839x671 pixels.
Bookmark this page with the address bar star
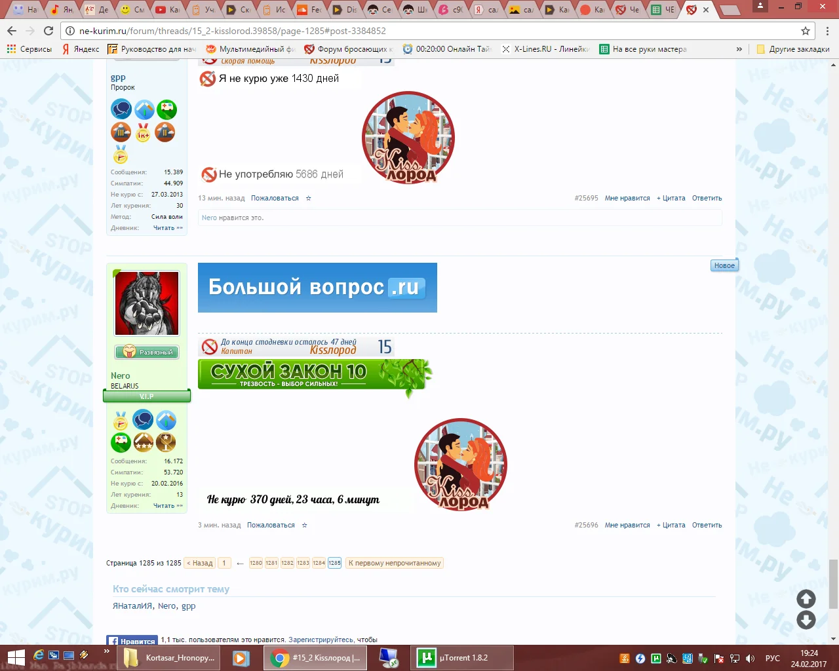click(x=806, y=31)
